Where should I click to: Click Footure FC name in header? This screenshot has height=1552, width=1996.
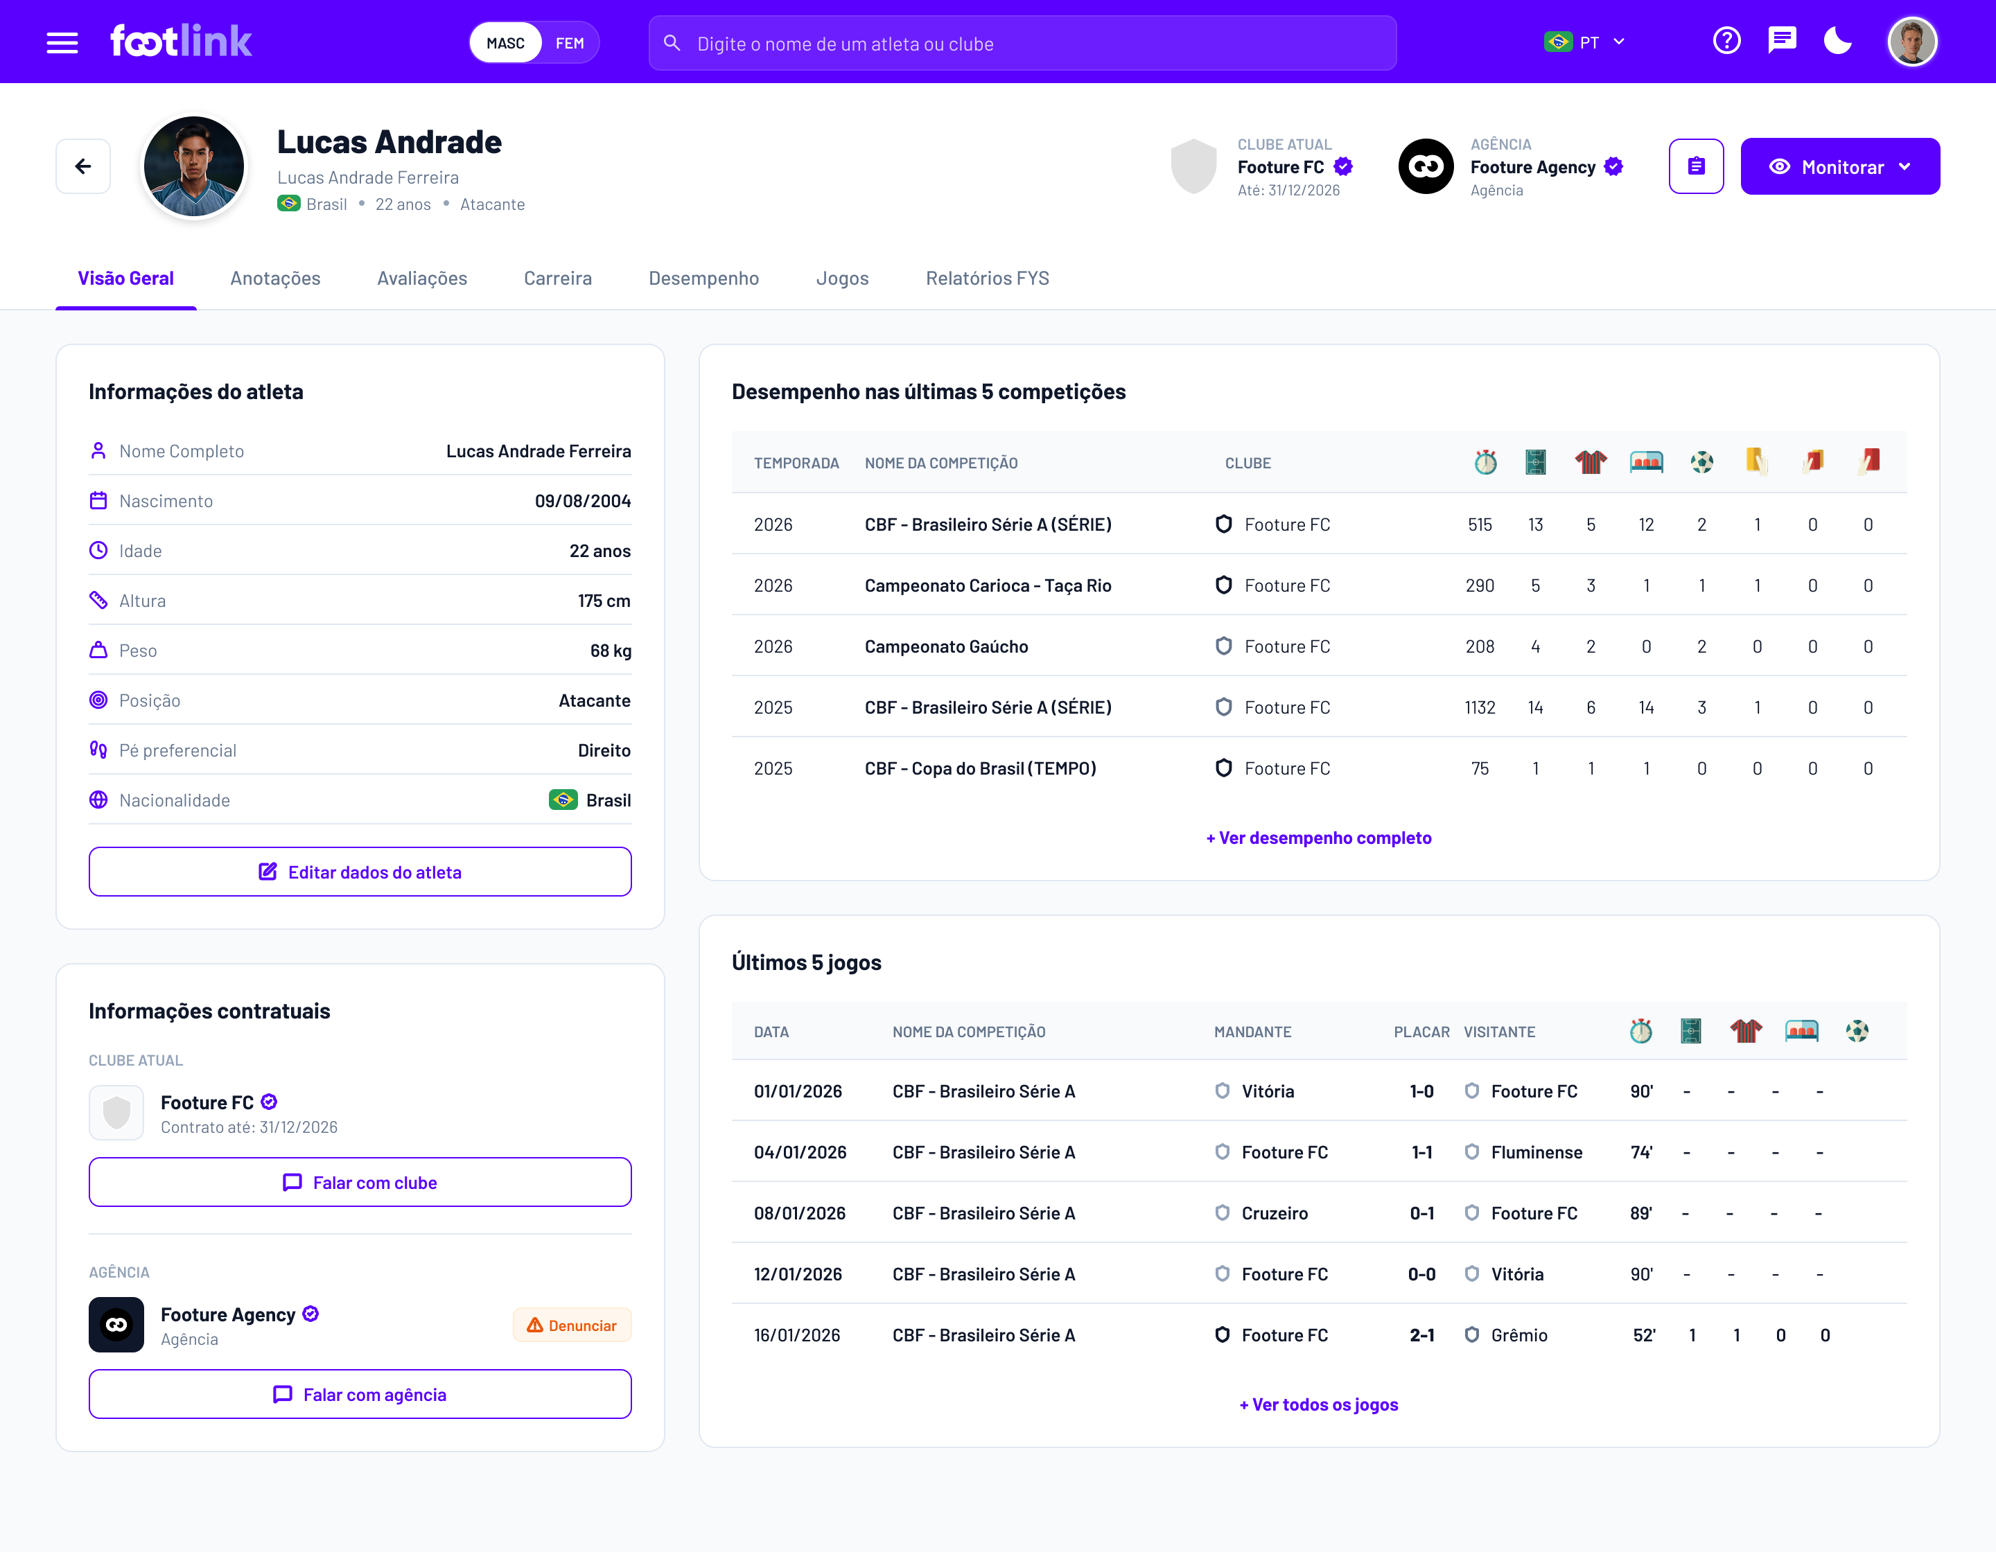point(1280,167)
